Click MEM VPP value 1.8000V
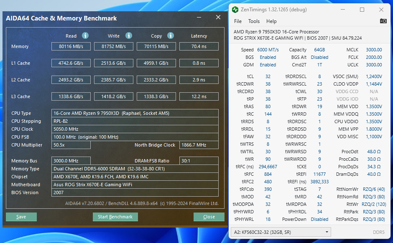 374,129
